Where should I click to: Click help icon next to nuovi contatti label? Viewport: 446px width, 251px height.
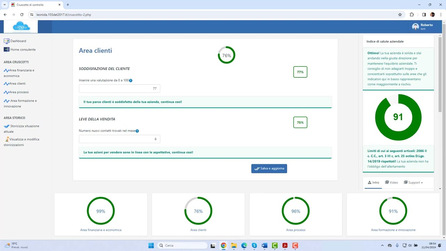137,131
